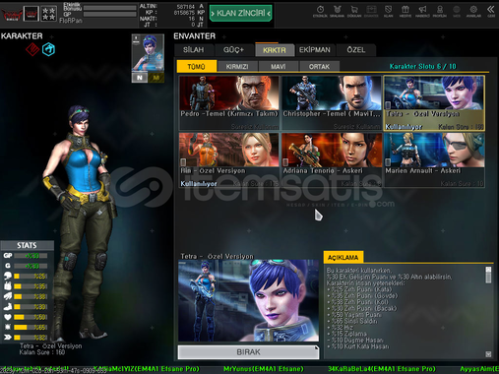499x374 pixels.
Task: Select the blue team emblem icon
Action: (48, 49)
